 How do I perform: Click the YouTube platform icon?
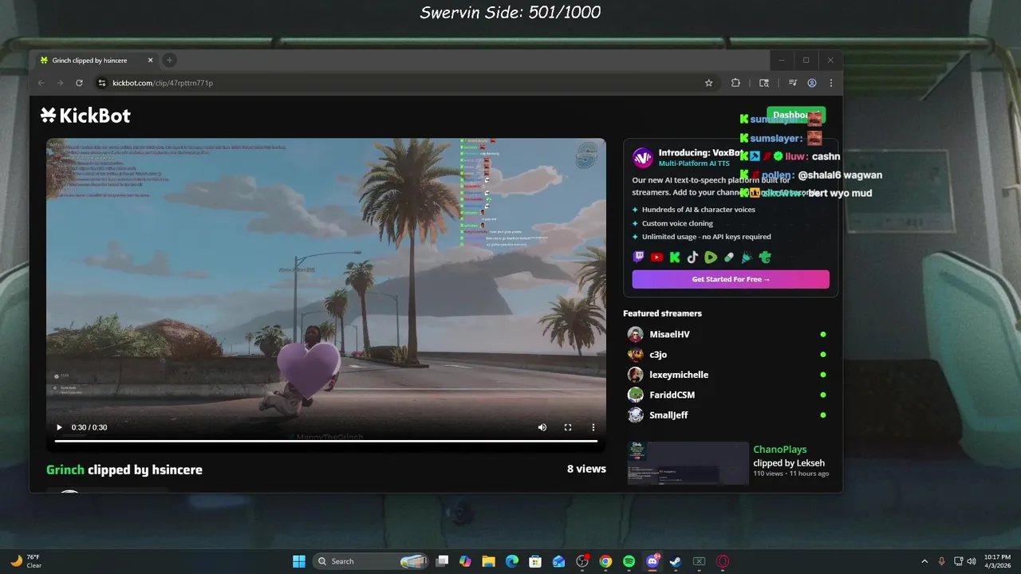[x=656, y=258]
